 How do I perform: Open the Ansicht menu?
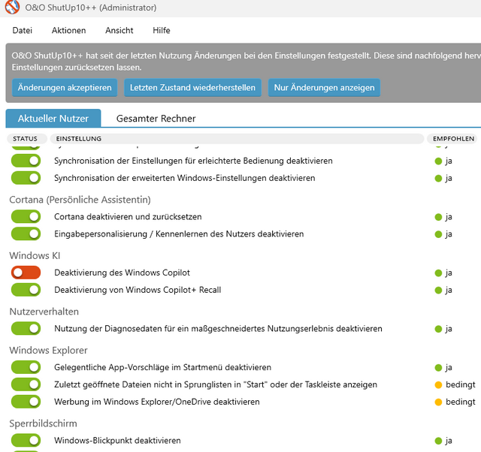click(119, 30)
